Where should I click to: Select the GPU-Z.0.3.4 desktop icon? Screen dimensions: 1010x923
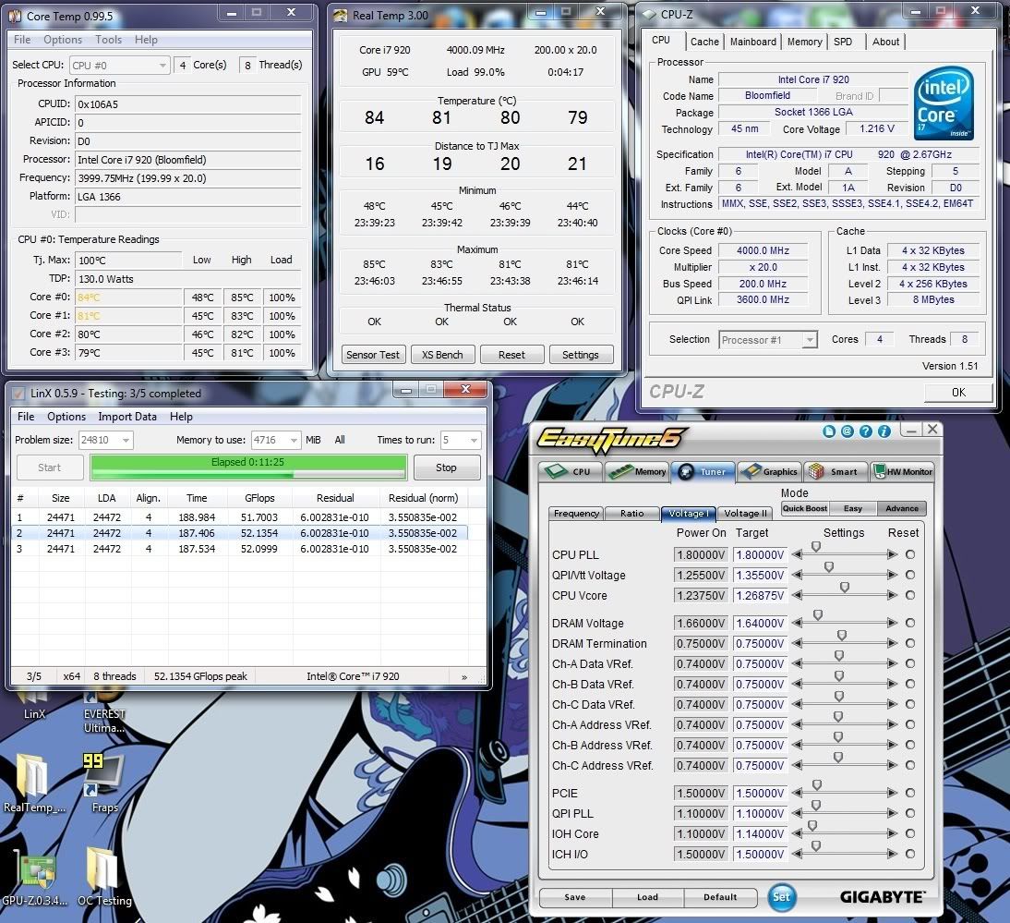point(34,878)
